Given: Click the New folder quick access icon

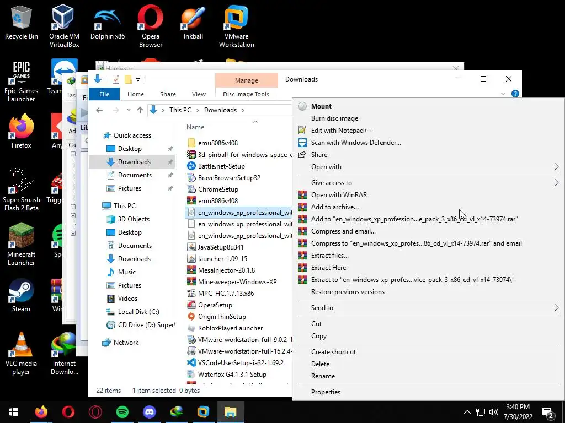Looking at the screenshot, I should [x=128, y=79].
